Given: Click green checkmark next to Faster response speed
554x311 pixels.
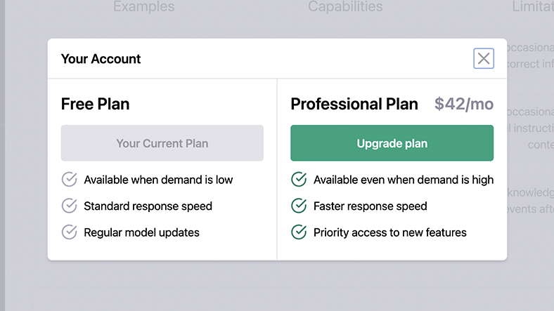Looking at the screenshot, I should 299,206.
